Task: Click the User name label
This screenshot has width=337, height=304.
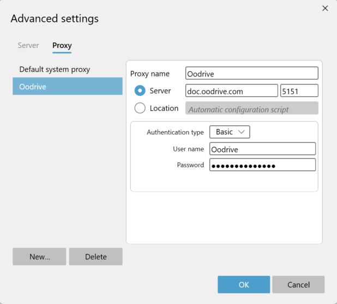Action: [x=188, y=149]
